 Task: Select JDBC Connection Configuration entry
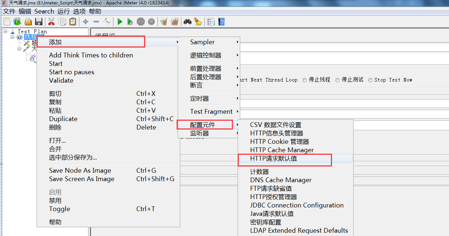295,205
